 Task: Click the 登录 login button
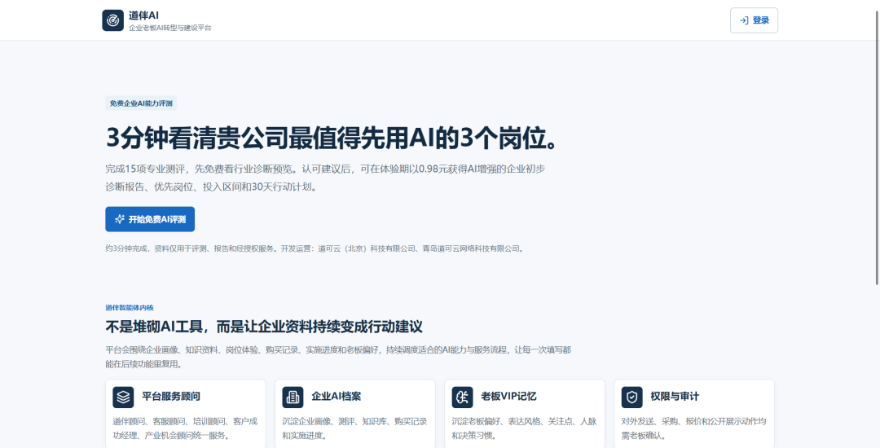click(754, 20)
